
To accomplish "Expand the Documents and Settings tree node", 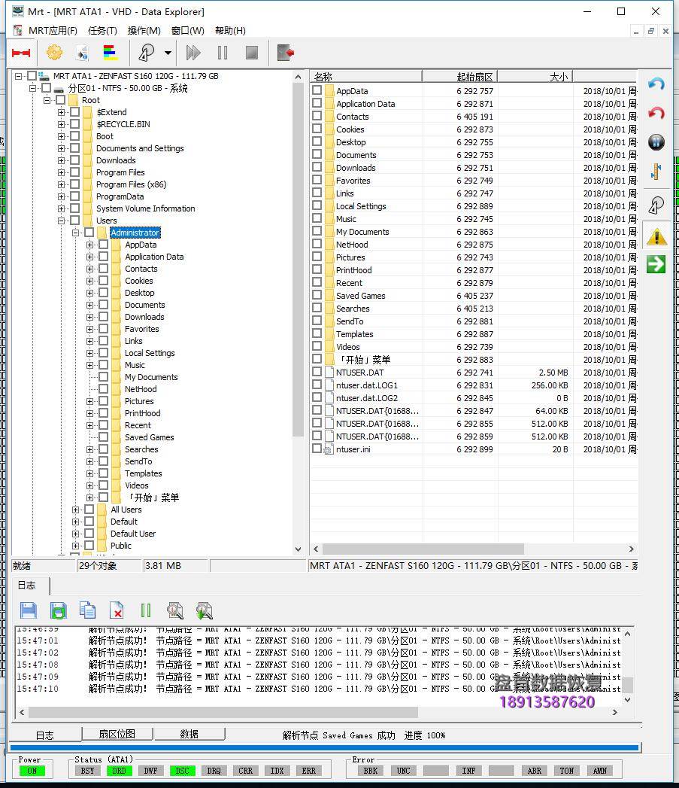I will tap(61, 148).
